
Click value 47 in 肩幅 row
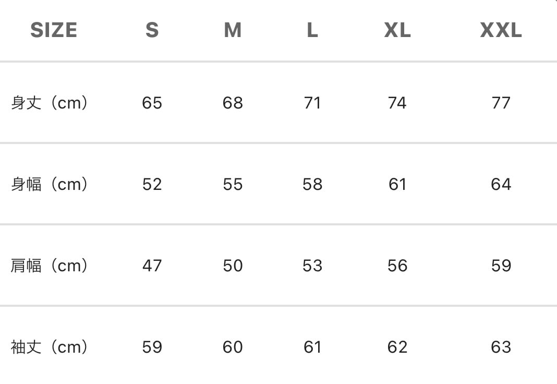[x=152, y=266]
